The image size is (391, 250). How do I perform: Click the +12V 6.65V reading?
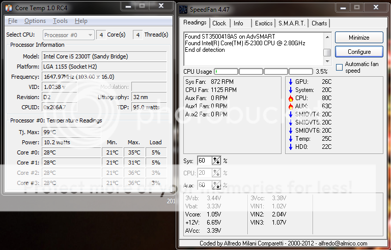[203, 223]
